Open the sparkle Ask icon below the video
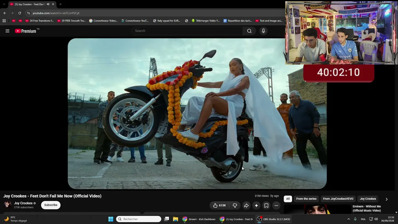 [256, 205]
